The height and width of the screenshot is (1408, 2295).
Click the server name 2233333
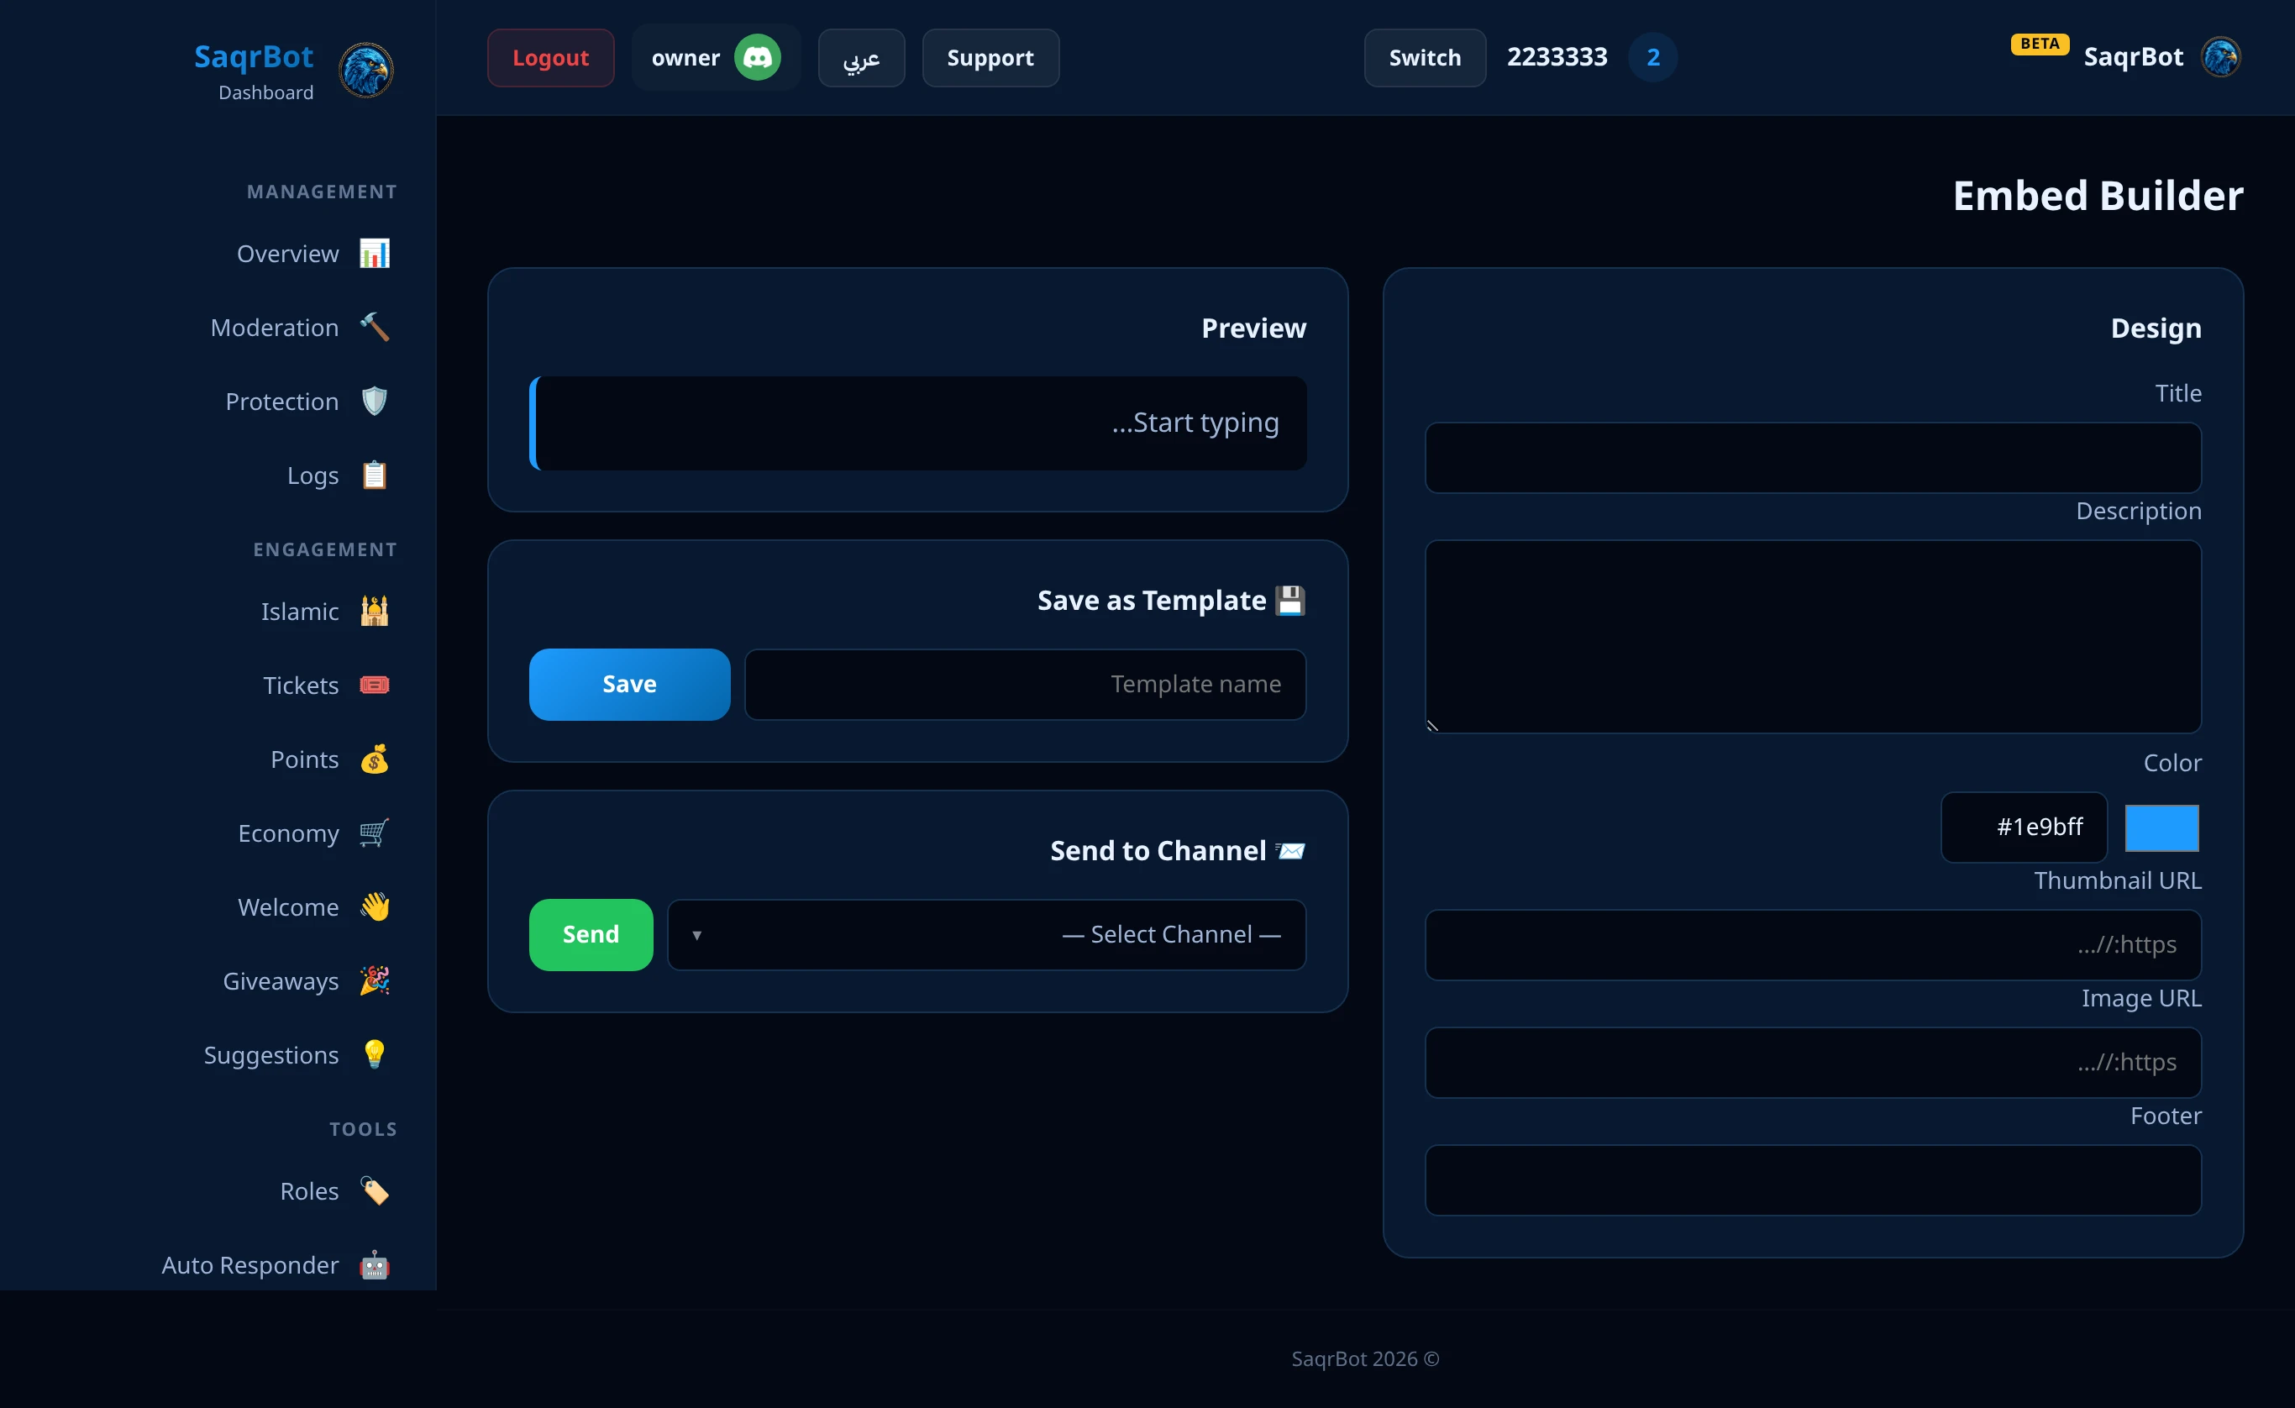(1557, 58)
